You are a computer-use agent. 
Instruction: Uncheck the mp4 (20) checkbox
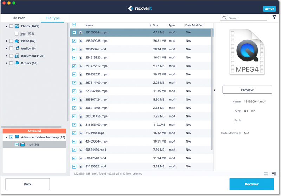(x=17, y=145)
